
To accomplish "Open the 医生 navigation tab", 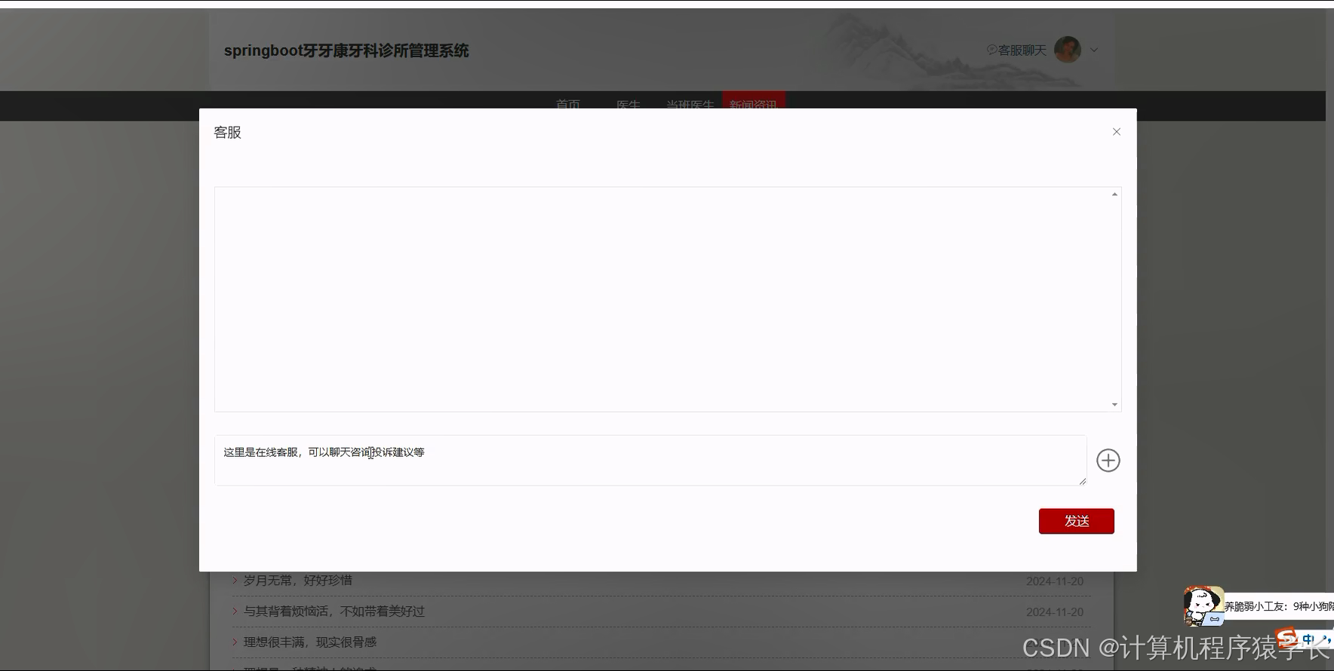I will pos(628,105).
